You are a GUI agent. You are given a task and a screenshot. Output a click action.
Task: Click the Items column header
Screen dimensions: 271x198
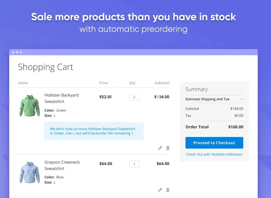pyautogui.click(x=23, y=83)
